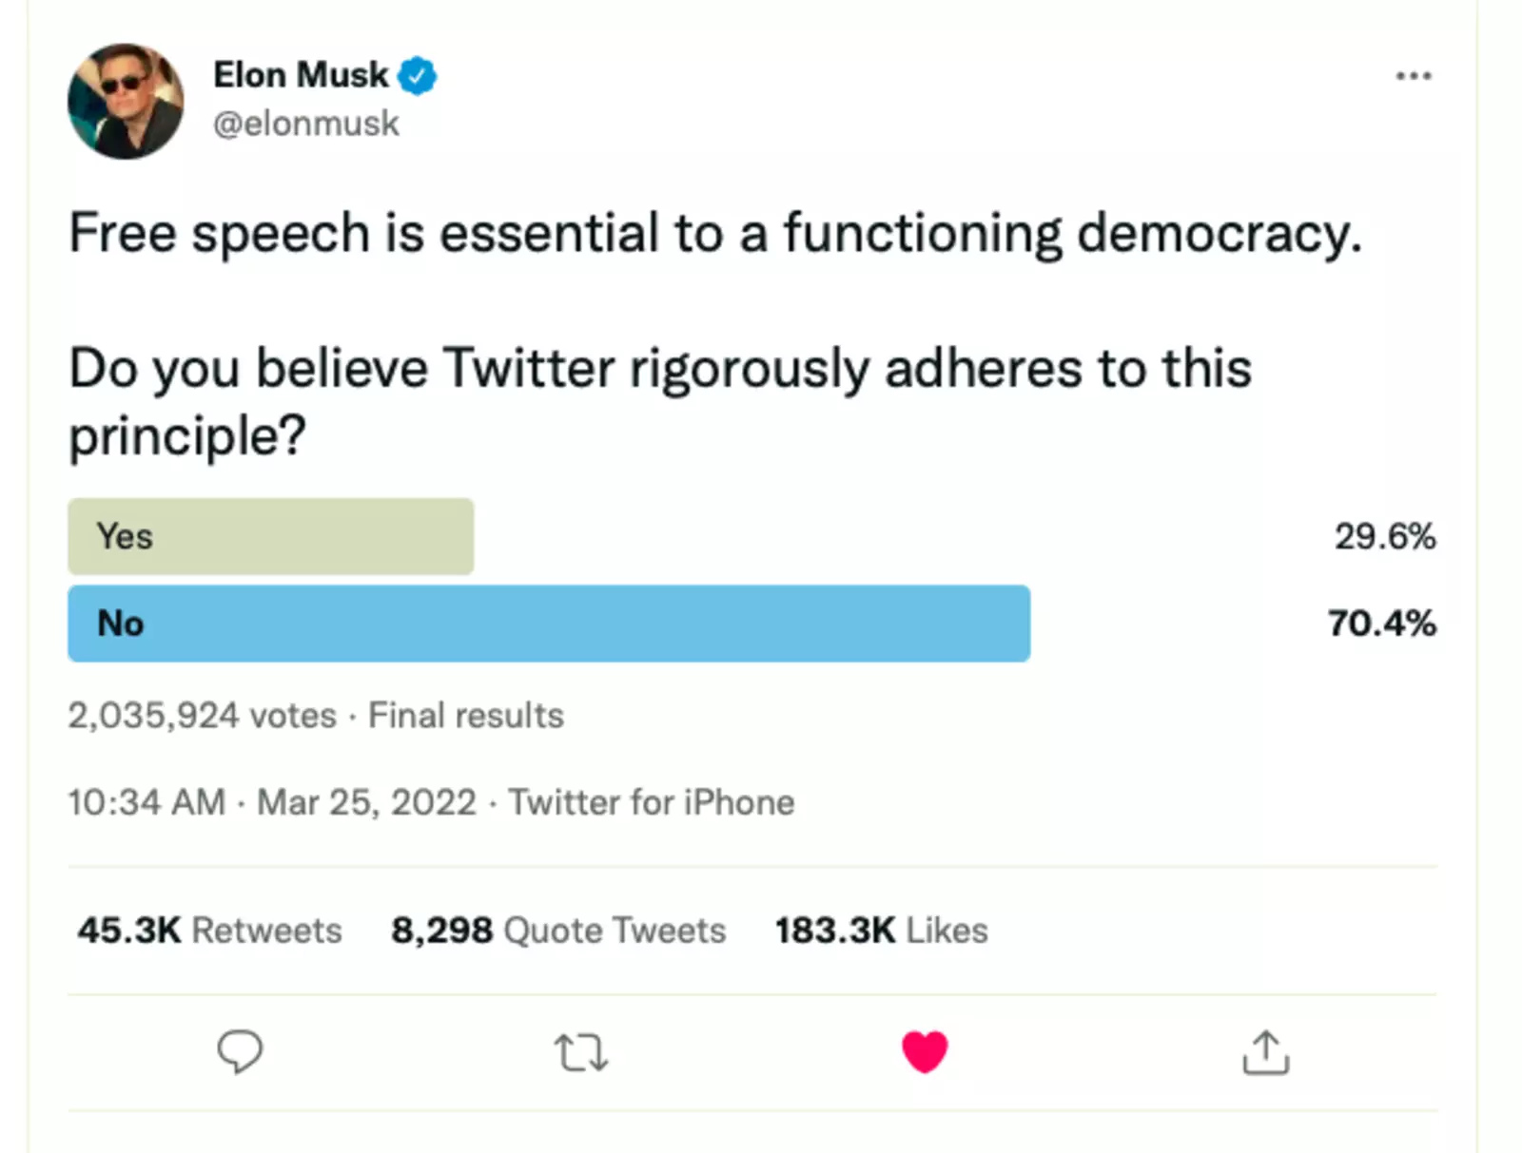Image resolution: width=1522 pixels, height=1153 pixels.
Task: Open the @elonmusk handle link
Action: click(306, 124)
